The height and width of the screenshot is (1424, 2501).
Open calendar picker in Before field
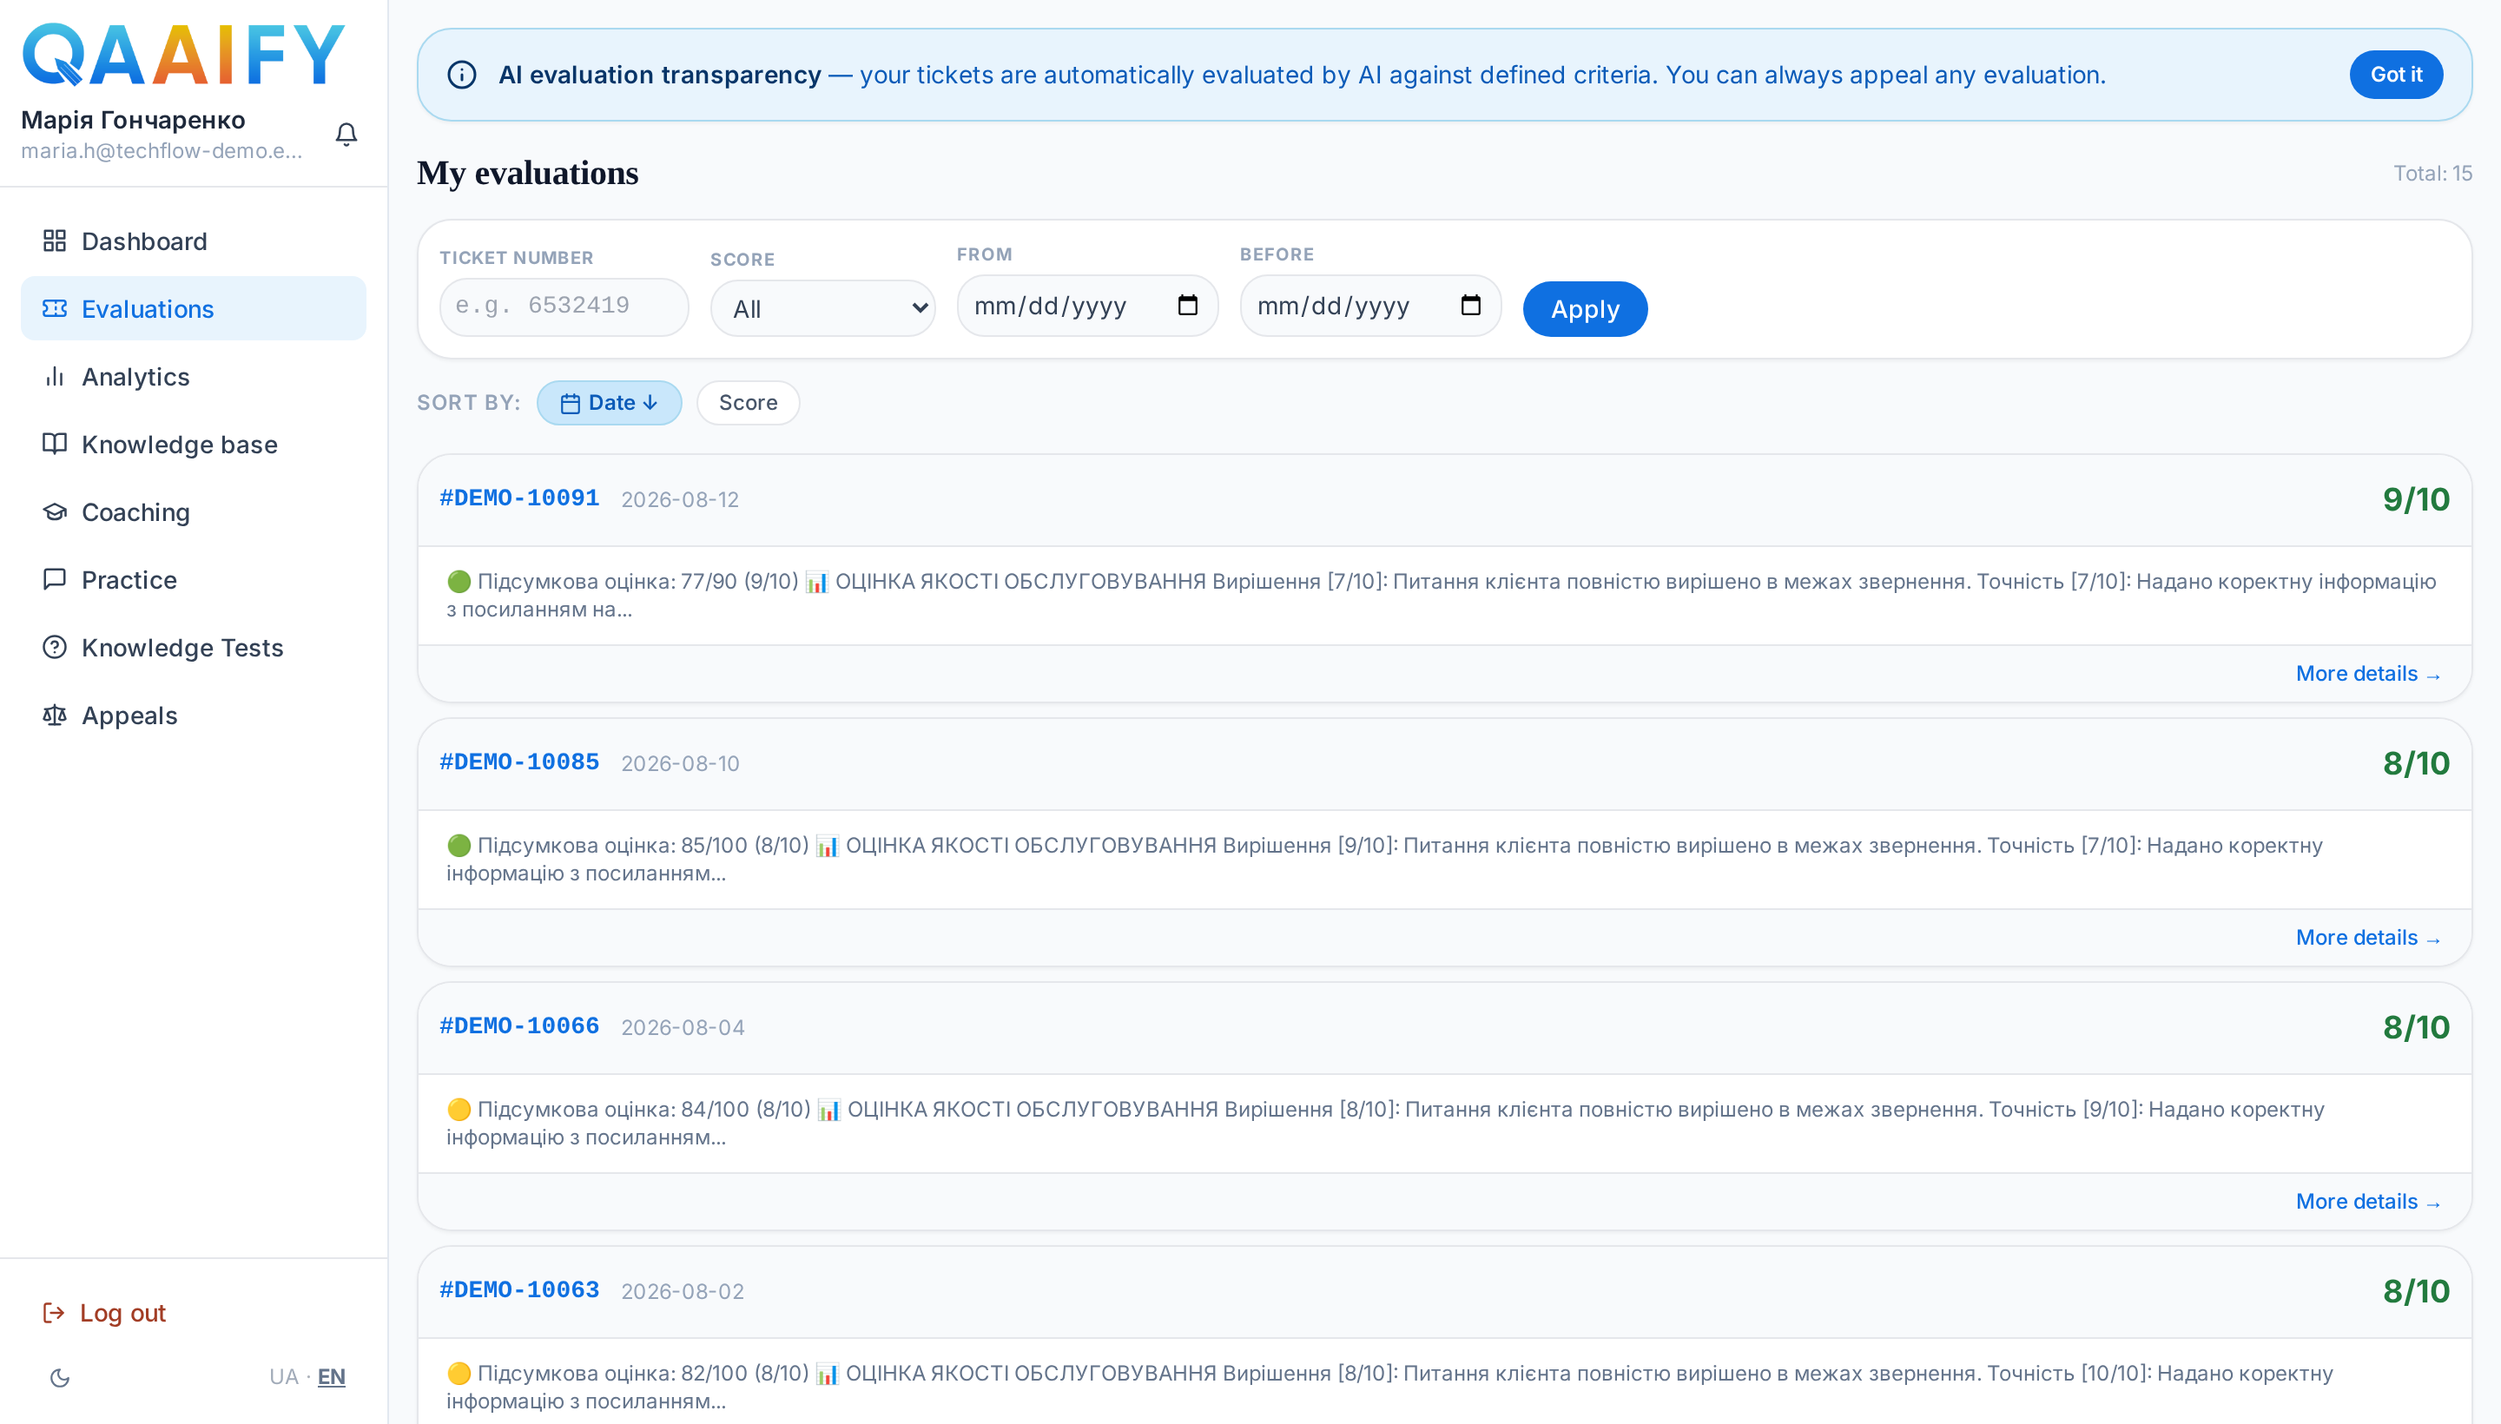(1470, 305)
